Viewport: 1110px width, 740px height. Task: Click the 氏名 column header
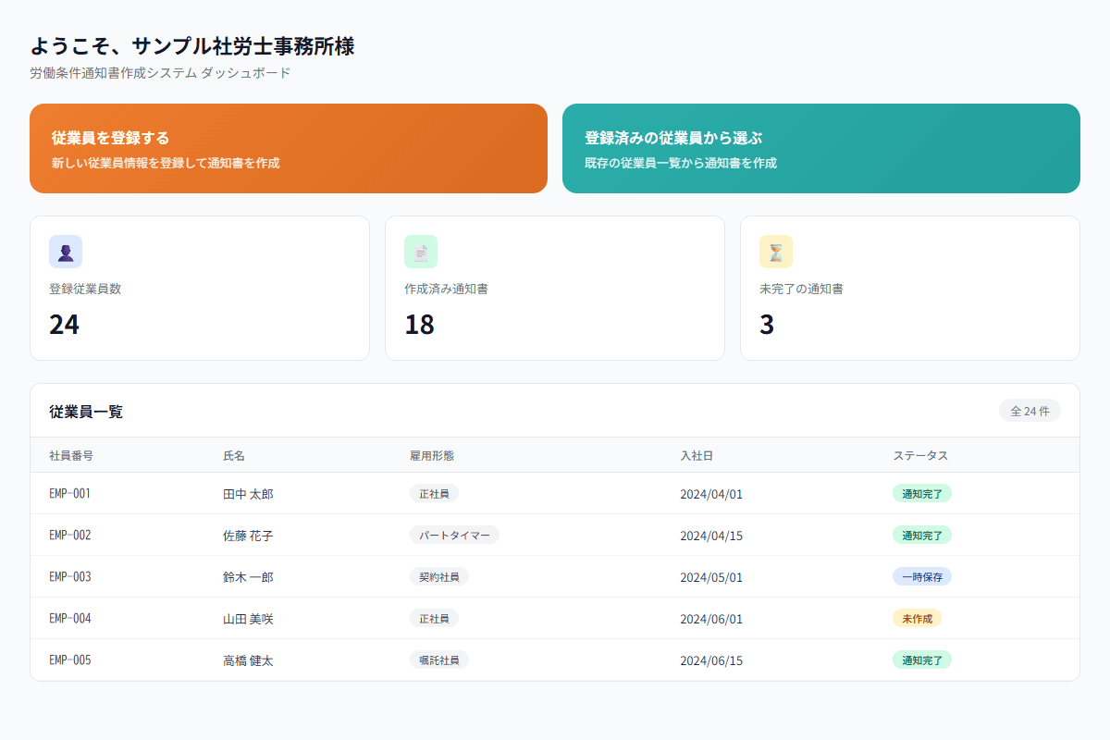pyautogui.click(x=234, y=456)
